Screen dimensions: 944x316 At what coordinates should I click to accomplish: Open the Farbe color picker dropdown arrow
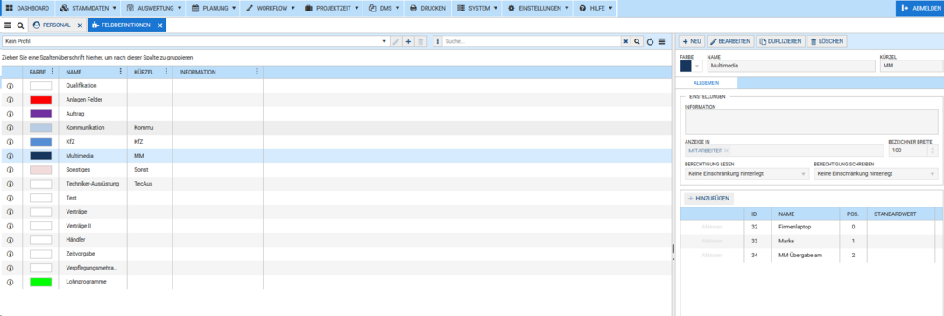pyautogui.click(x=698, y=66)
